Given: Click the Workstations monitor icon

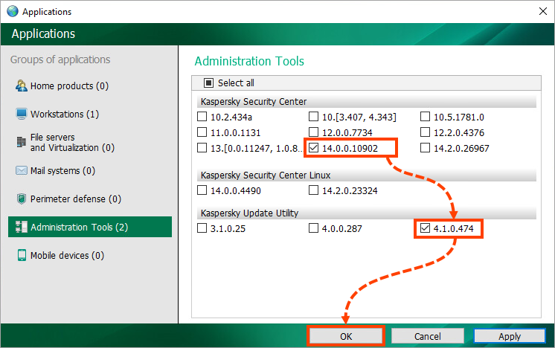Looking at the screenshot, I should click(22, 114).
